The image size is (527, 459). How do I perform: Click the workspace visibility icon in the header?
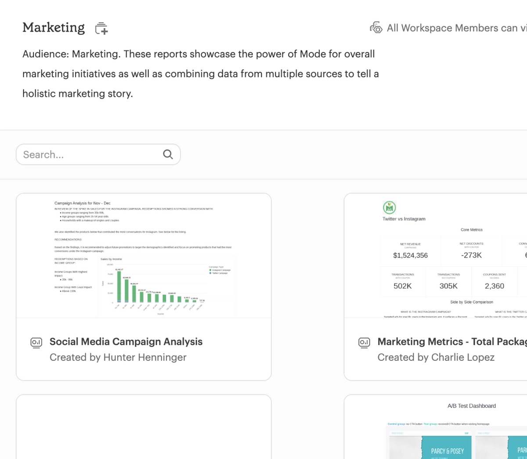(376, 28)
